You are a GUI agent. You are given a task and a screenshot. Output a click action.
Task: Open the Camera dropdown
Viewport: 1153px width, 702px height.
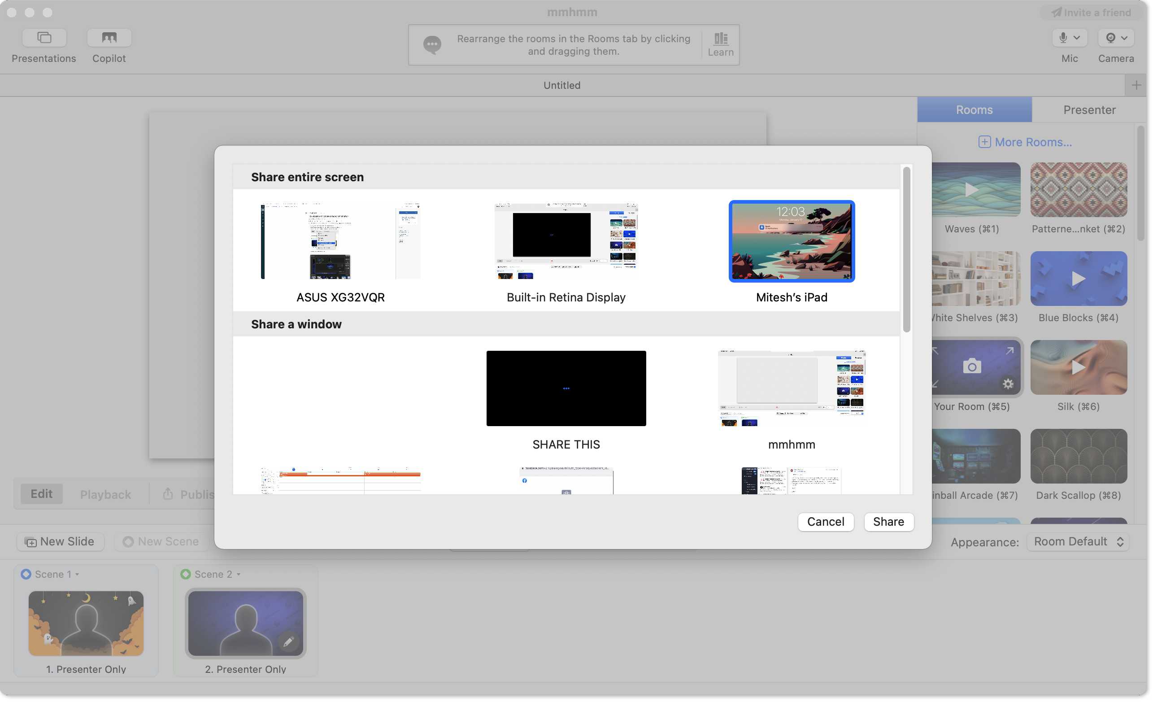[1116, 37]
